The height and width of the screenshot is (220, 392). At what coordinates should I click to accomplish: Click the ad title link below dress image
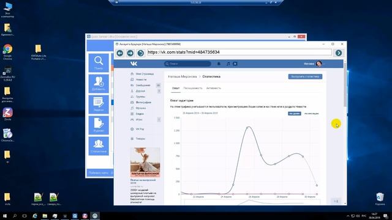143,182
